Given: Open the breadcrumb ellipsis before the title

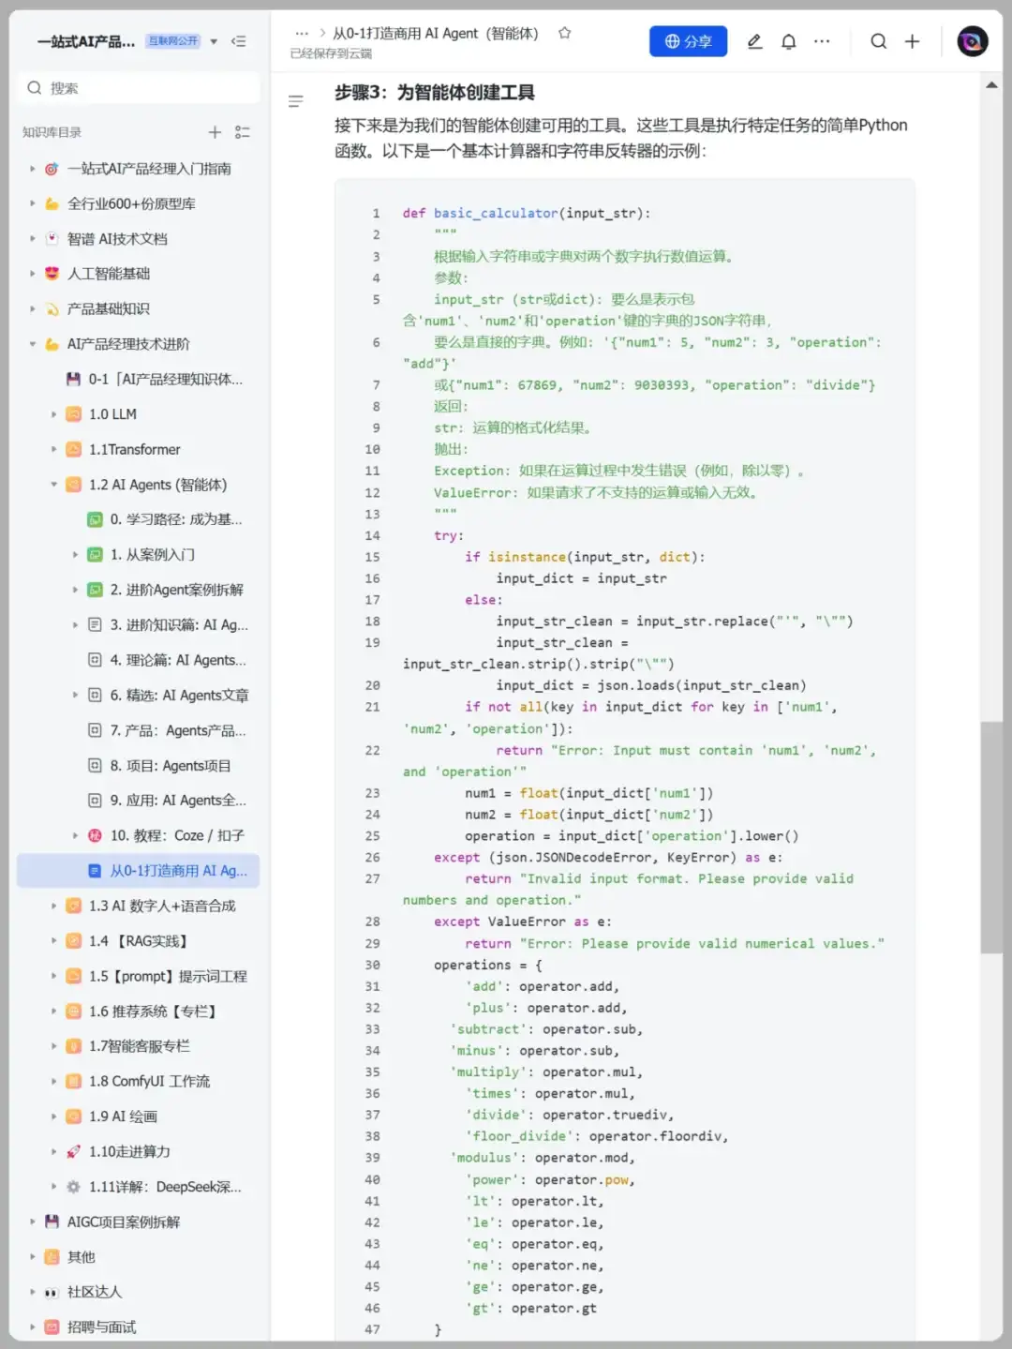Looking at the screenshot, I should (x=302, y=33).
